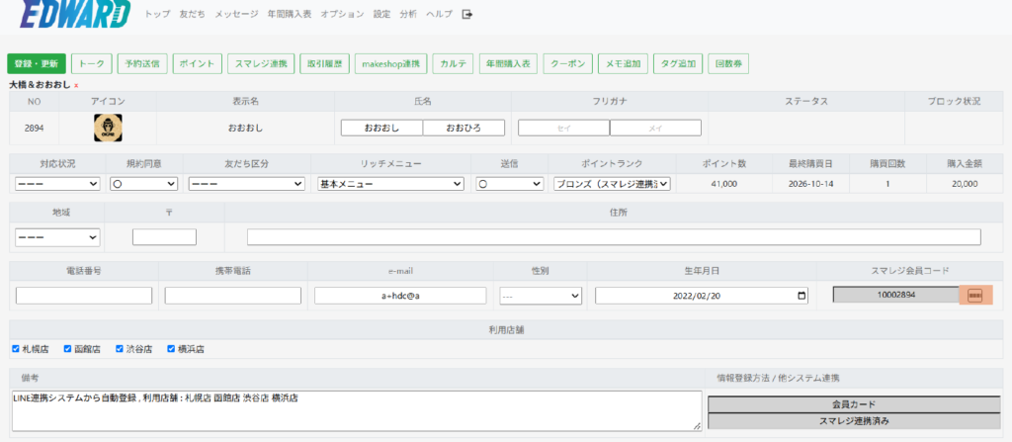
Task: Click the 電話番号 input field
Action: tap(84, 296)
